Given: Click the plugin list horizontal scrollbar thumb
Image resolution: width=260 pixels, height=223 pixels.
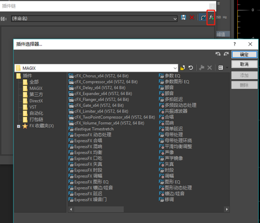Looking at the screenshot, I should (99, 210).
